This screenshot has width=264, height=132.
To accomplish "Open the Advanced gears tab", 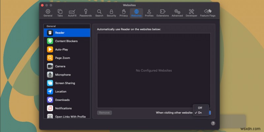I will point(177,13).
